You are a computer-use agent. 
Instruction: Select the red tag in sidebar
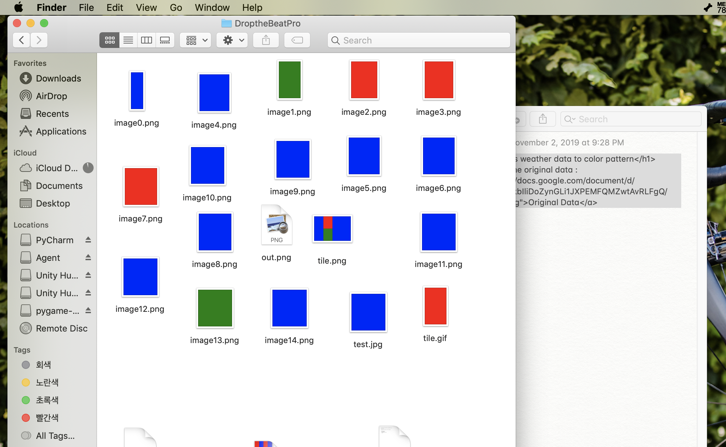click(47, 418)
